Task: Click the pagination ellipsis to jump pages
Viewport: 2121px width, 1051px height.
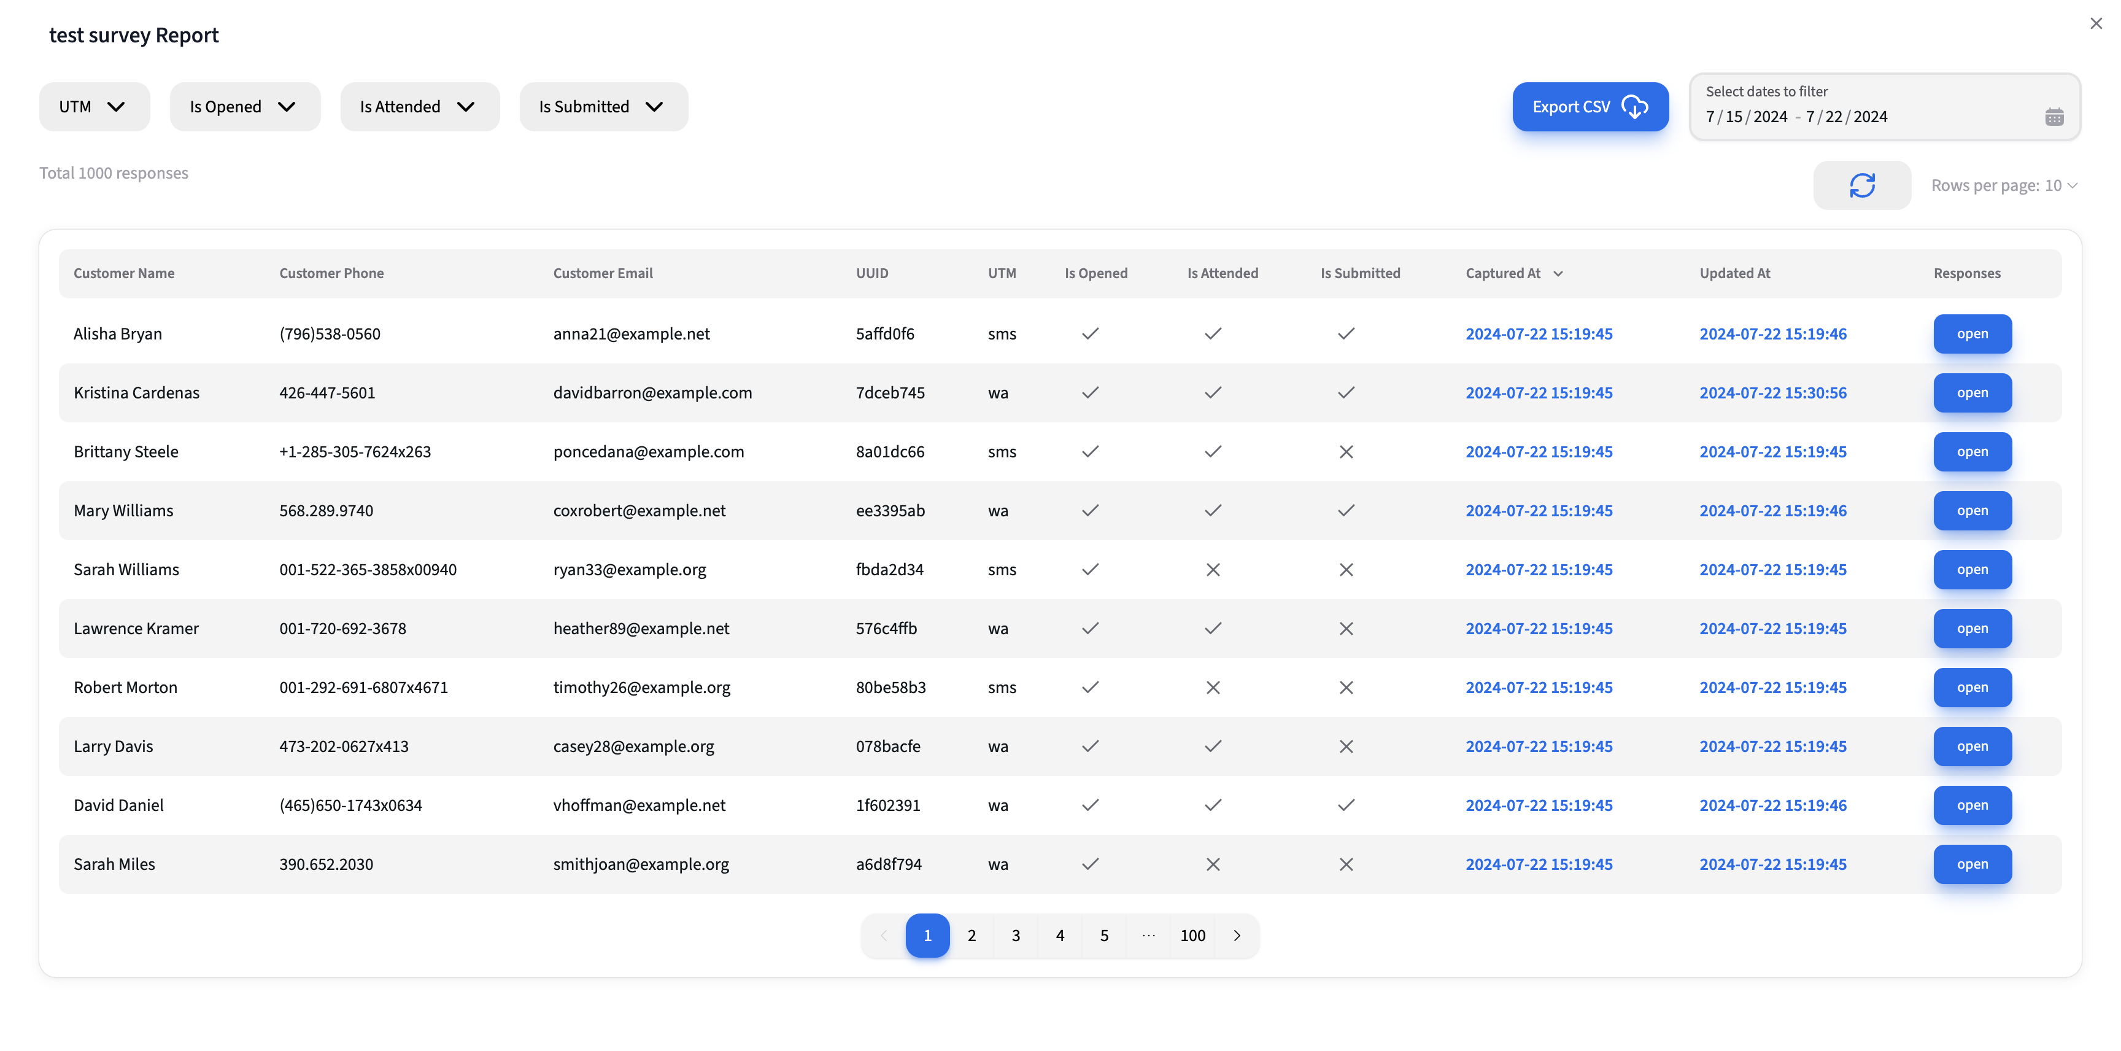Action: point(1148,936)
